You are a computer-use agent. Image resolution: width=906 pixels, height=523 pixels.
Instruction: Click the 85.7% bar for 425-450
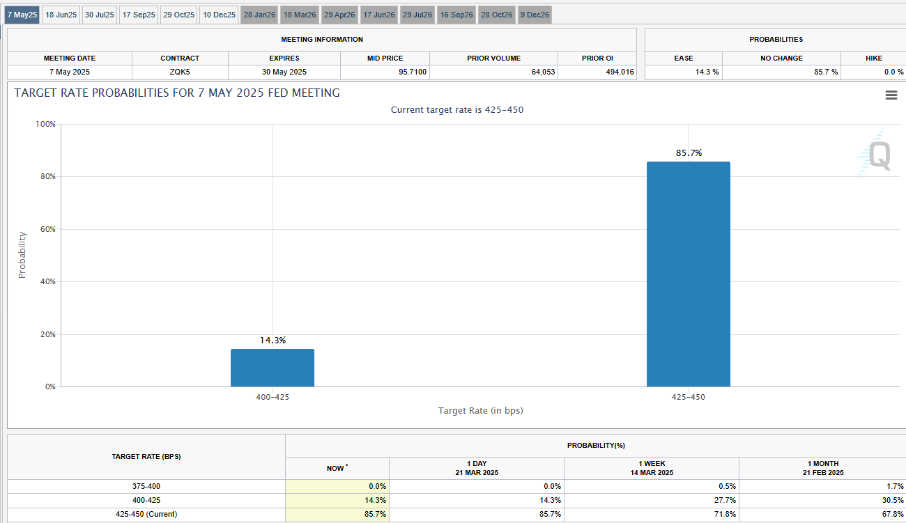pos(688,274)
